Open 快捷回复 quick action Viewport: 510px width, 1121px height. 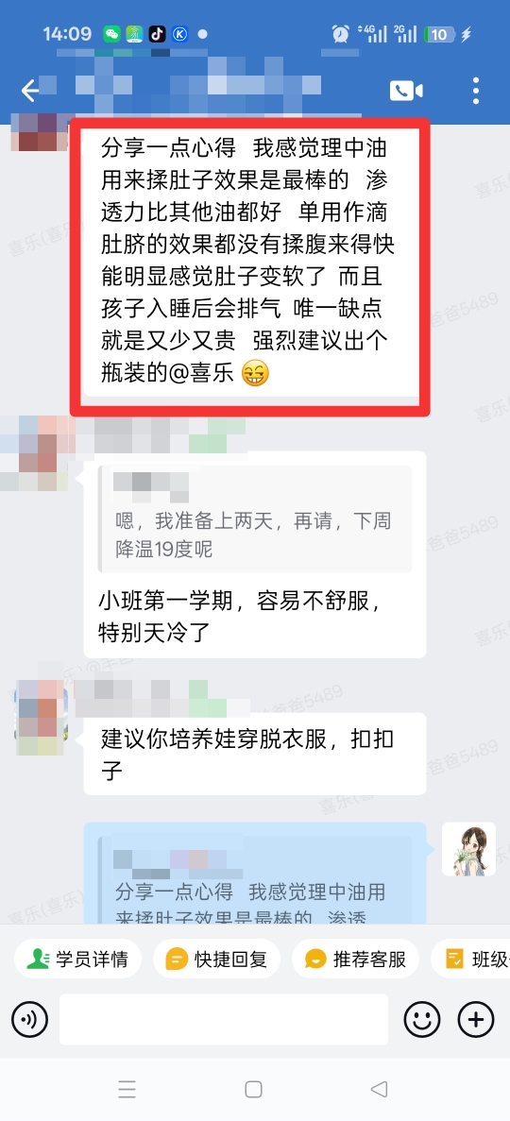coord(216,959)
